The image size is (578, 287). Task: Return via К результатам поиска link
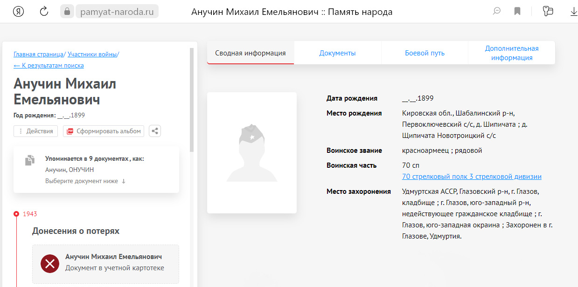click(x=49, y=66)
